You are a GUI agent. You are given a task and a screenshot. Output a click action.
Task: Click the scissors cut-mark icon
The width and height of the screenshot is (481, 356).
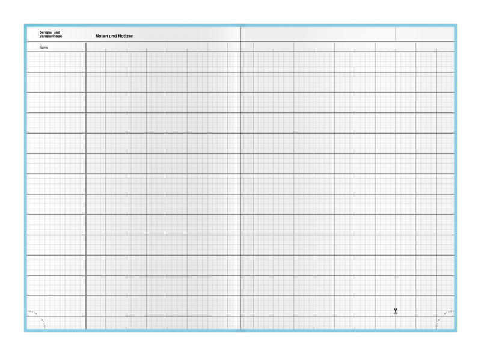tap(396, 311)
